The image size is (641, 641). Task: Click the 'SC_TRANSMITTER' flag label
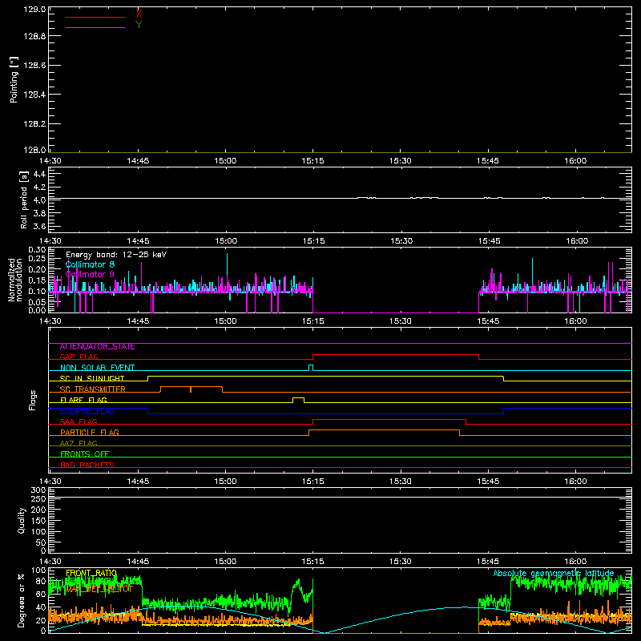tap(92, 389)
